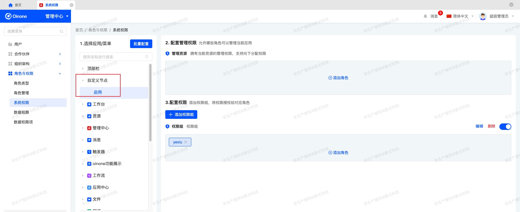Click the 角色与权限 menu icon
Viewport: 520px width, 212px height.
tap(10, 73)
